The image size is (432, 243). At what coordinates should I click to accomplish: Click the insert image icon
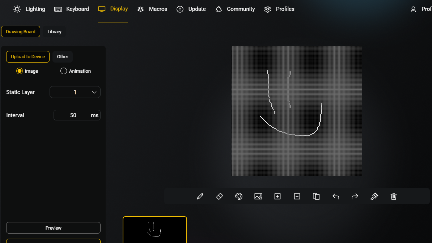tap(258, 196)
